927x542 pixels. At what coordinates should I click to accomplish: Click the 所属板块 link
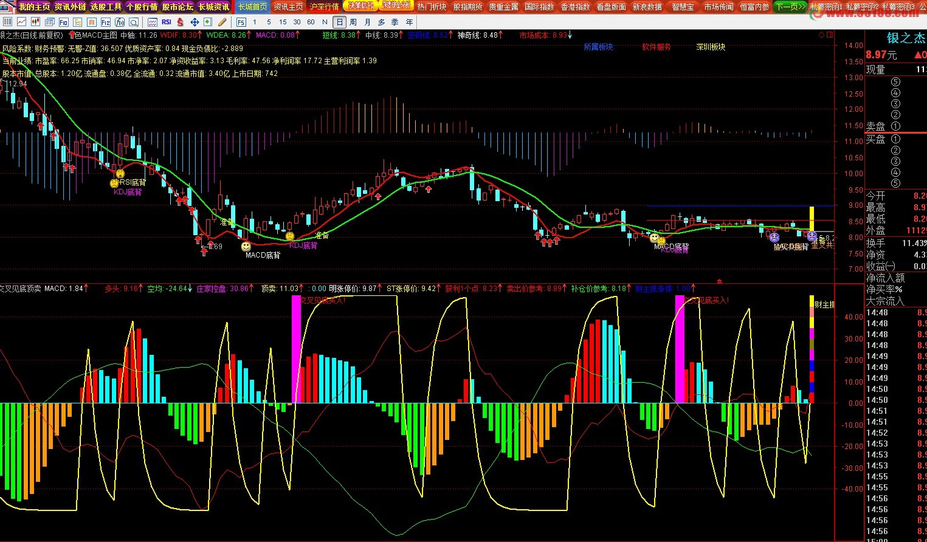[599, 47]
